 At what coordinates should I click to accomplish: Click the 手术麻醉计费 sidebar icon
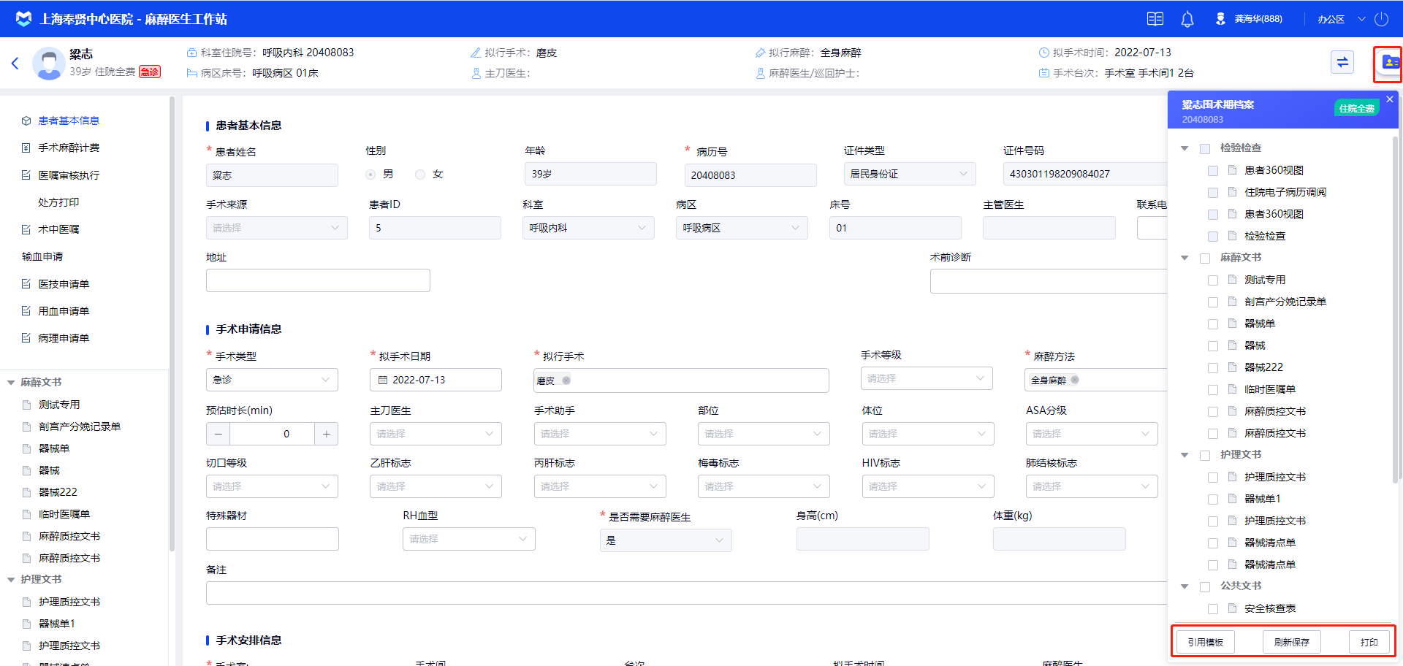(26, 148)
